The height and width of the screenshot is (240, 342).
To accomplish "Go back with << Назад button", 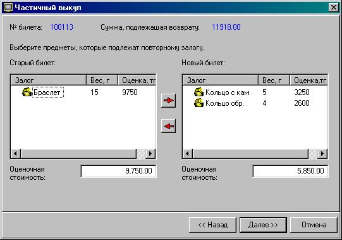I will point(212,225).
